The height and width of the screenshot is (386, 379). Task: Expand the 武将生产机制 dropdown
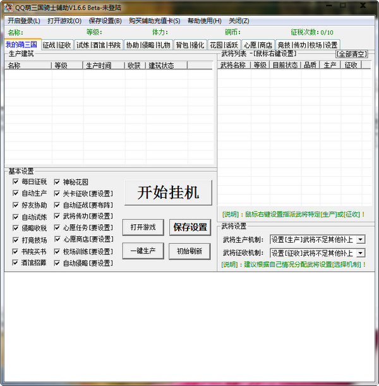tap(361, 239)
